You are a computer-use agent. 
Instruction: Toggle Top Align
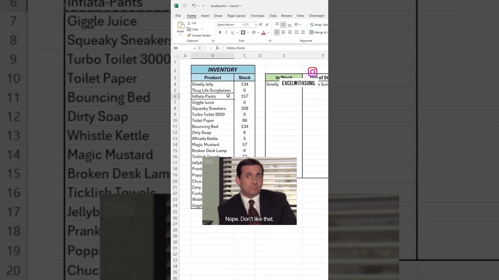tap(277, 24)
